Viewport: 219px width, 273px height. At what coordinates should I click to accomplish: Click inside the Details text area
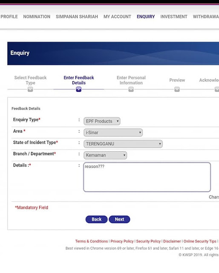[x=147, y=177]
